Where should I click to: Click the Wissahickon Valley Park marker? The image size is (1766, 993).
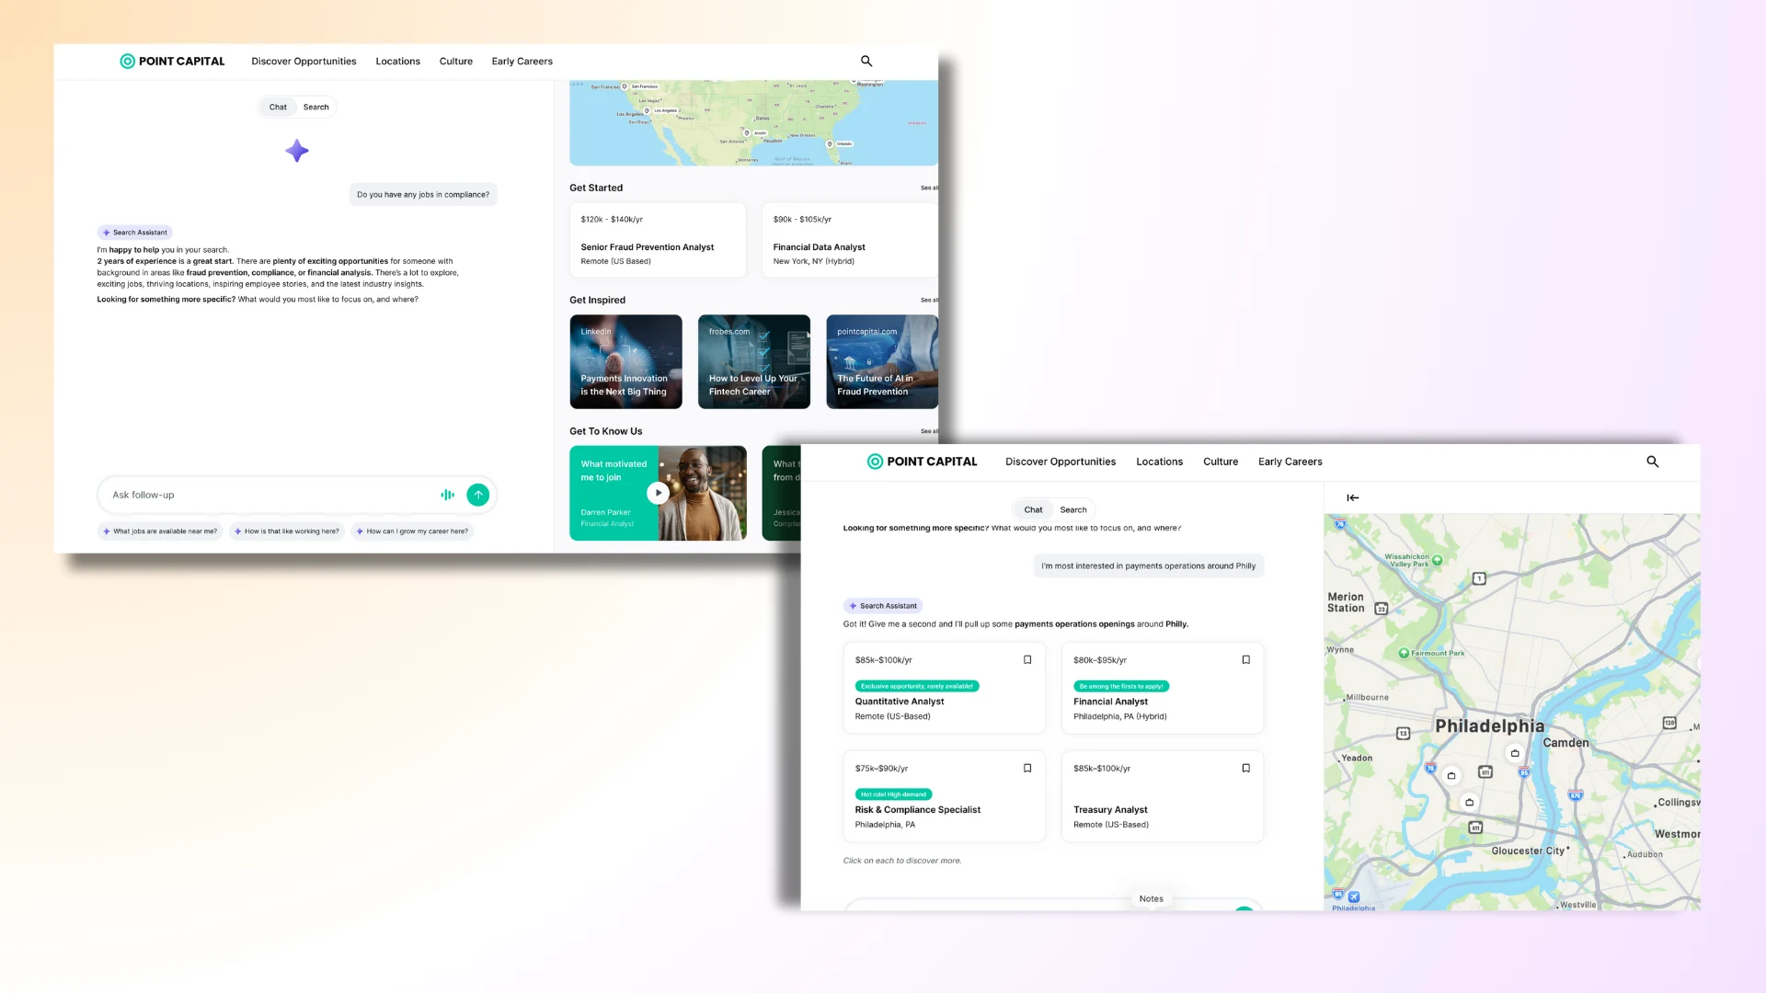(1437, 560)
